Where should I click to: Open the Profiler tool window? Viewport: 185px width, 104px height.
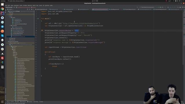tap(36, 102)
